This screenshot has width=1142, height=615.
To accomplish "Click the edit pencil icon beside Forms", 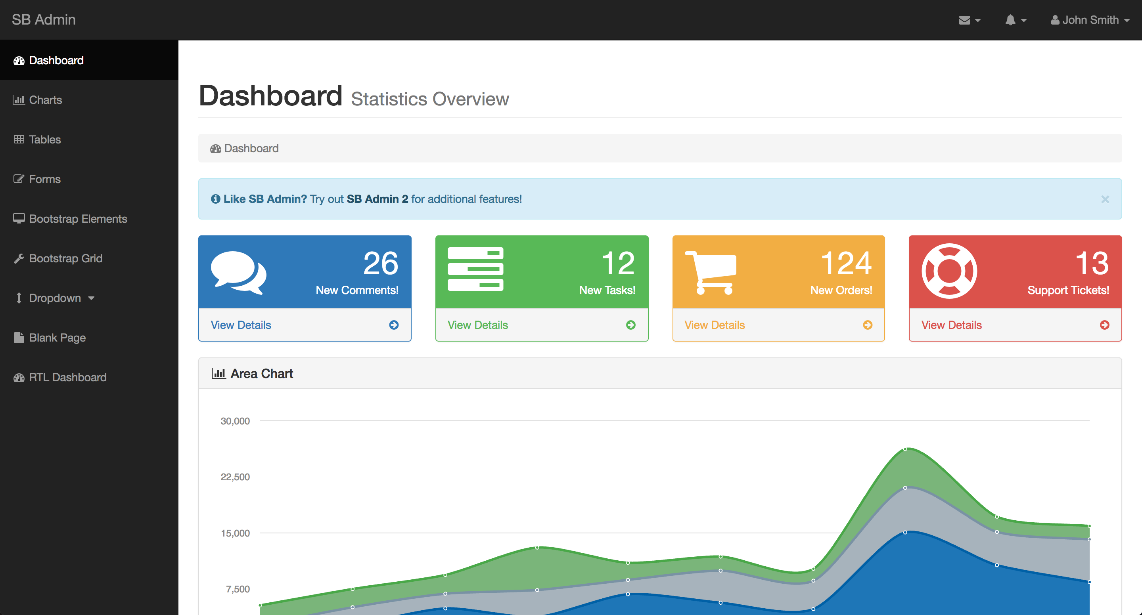I will click(19, 179).
